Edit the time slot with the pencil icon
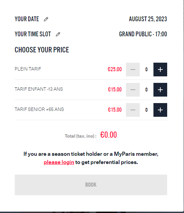The width and height of the screenshot is (184, 213). [x=58, y=34]
